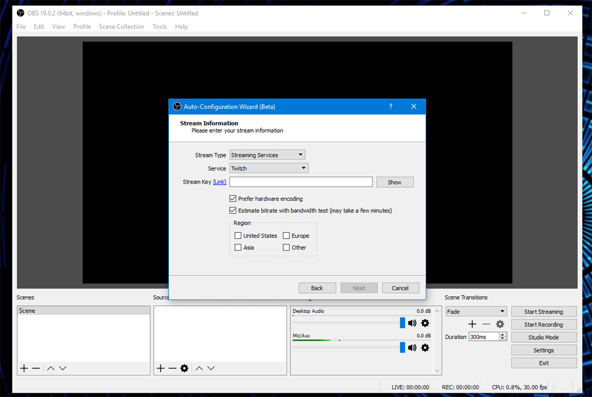Click OBS logo in wizard title bar
Viewport: 592px width, 397px height.
pos(177,107)
